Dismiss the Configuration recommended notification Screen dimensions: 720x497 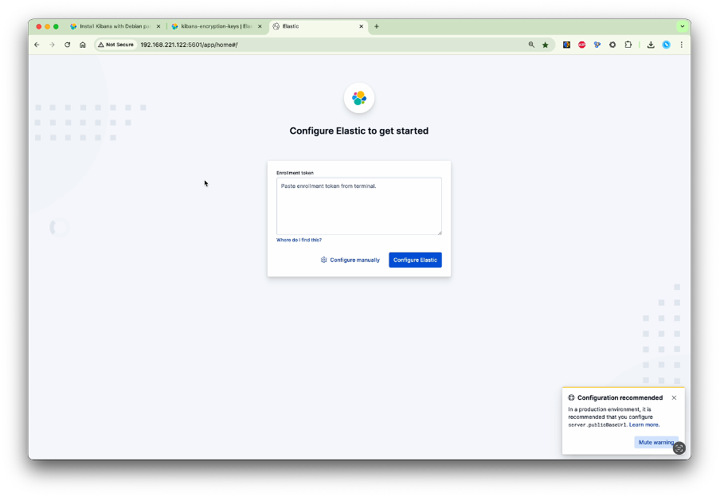674,397
